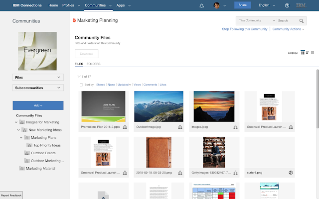
Task: Open the user avatar dropdown arrow
Action: pos(225,5)
